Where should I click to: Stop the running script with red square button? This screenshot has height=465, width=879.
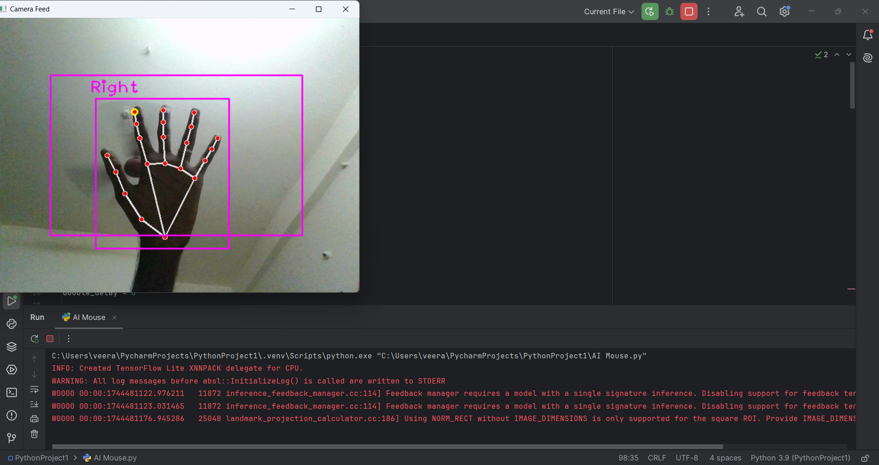click(x=689, y=11)
